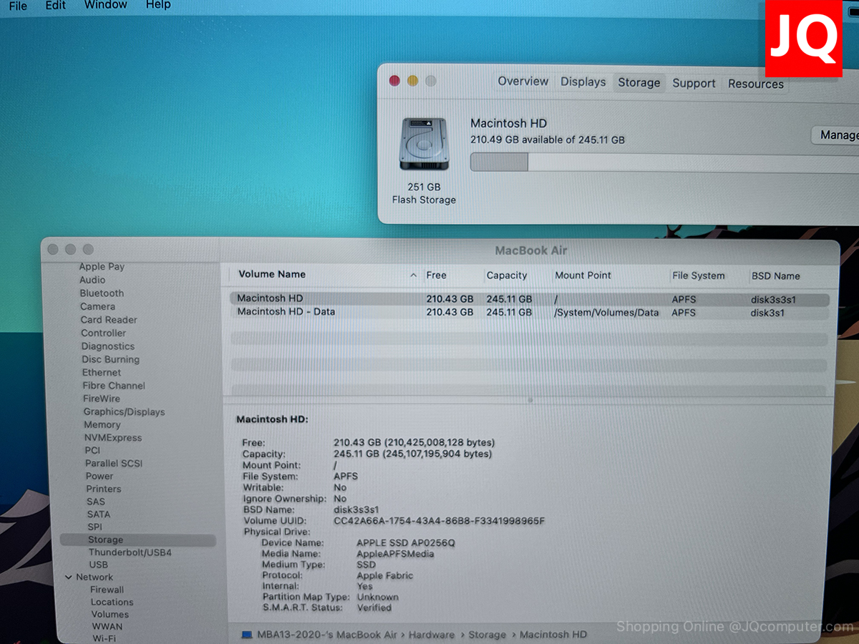Select NVMExpress in the sidebar
This screenshot has height=644, width=859.
113,438
